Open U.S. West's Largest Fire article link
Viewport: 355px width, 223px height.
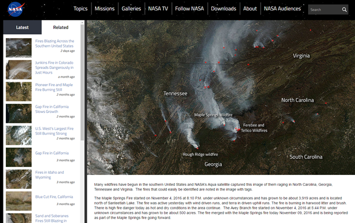(54, 131)
